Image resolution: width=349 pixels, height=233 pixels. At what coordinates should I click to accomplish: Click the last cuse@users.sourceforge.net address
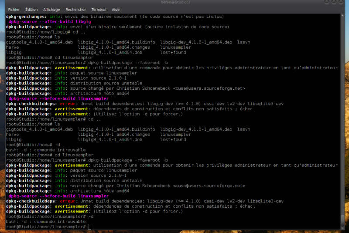[209, 186]
